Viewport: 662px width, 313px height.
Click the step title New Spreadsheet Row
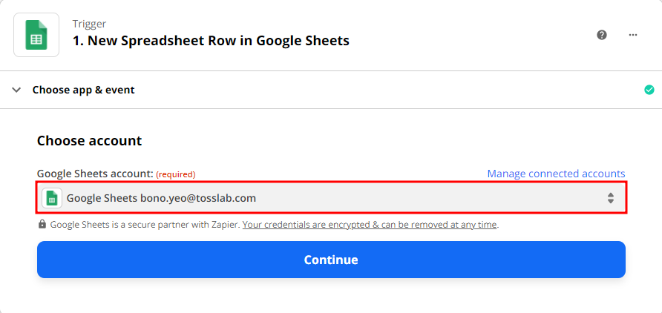tap(211, 41)
